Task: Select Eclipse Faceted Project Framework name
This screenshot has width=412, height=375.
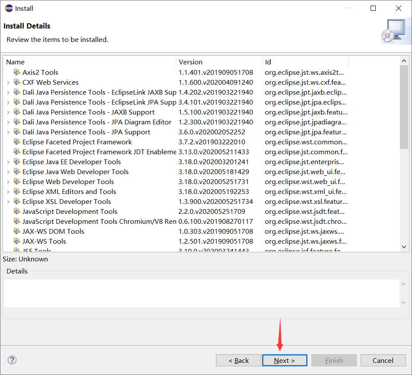Action: click(77, 142)
